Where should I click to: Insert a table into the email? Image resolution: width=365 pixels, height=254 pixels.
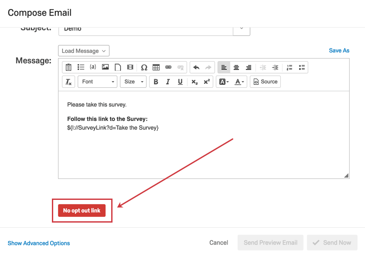click(x=156, y=67)
